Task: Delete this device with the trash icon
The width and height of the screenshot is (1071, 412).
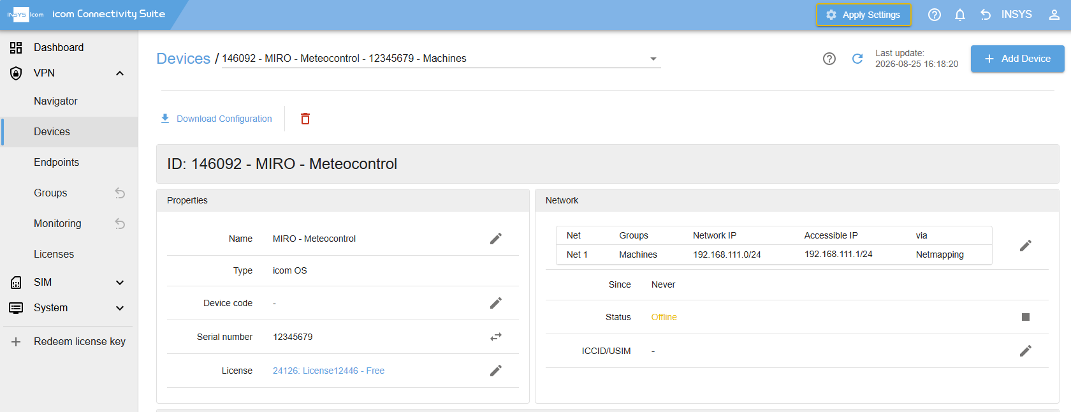Action: [305, 119]
